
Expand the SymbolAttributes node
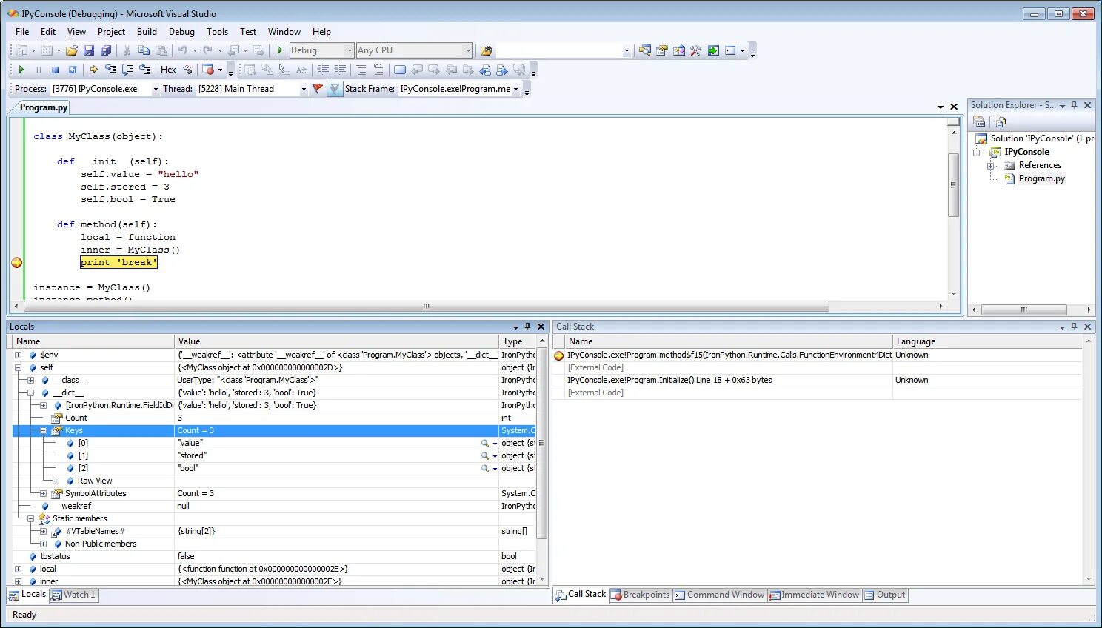[44, 494]
